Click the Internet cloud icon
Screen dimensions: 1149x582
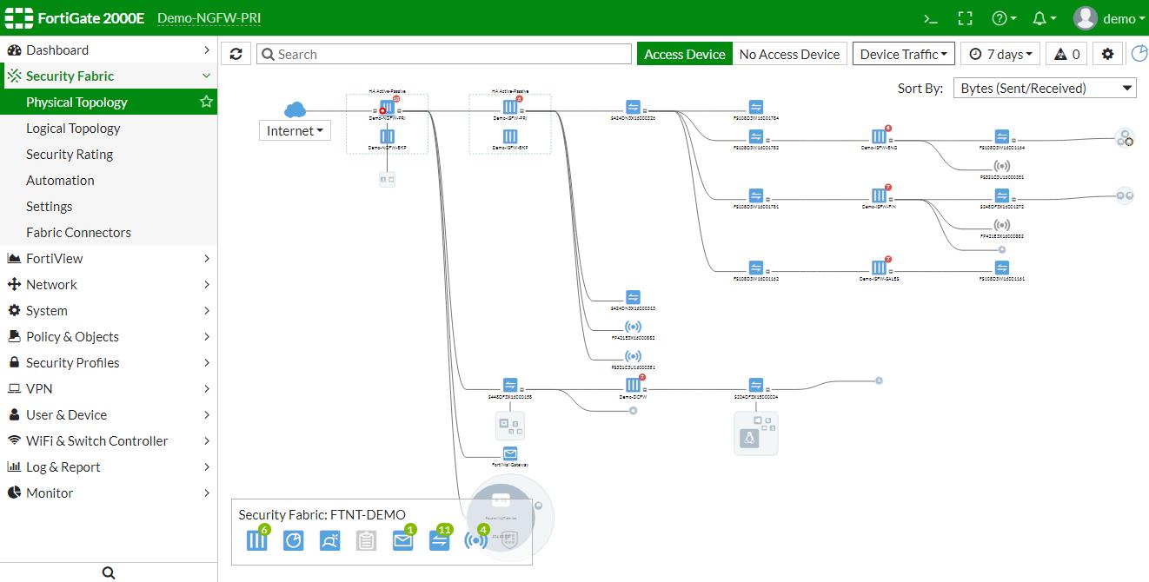[296, 109]
